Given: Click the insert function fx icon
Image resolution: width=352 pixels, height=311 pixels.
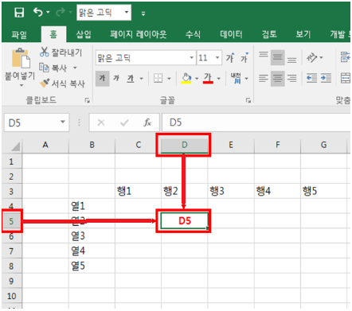Looking at the screenshot, I should pos(147,122).
